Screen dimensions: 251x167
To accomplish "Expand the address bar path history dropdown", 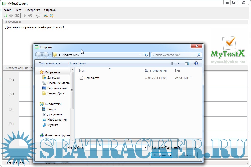I will point(141,55).
